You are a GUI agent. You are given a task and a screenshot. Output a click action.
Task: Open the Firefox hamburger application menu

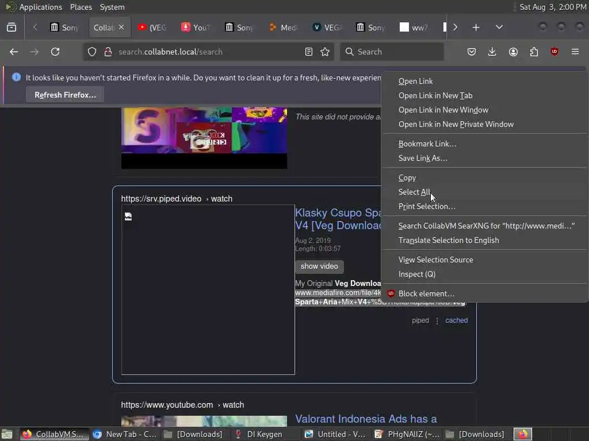click(x=575, y=52)
